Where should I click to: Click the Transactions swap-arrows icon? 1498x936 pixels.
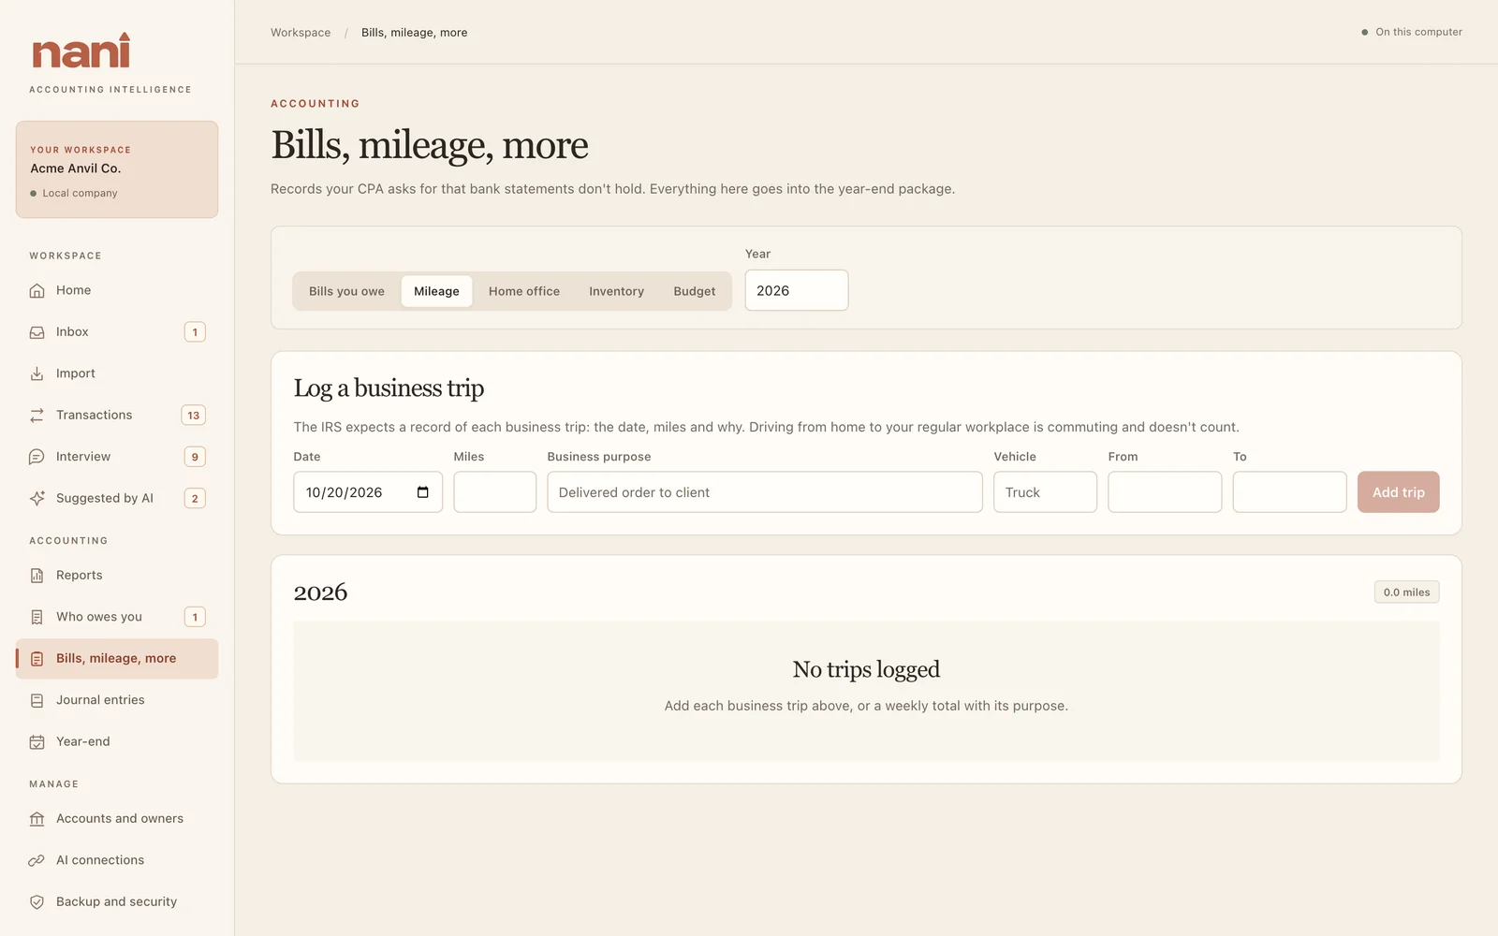(x=37, y=415)
